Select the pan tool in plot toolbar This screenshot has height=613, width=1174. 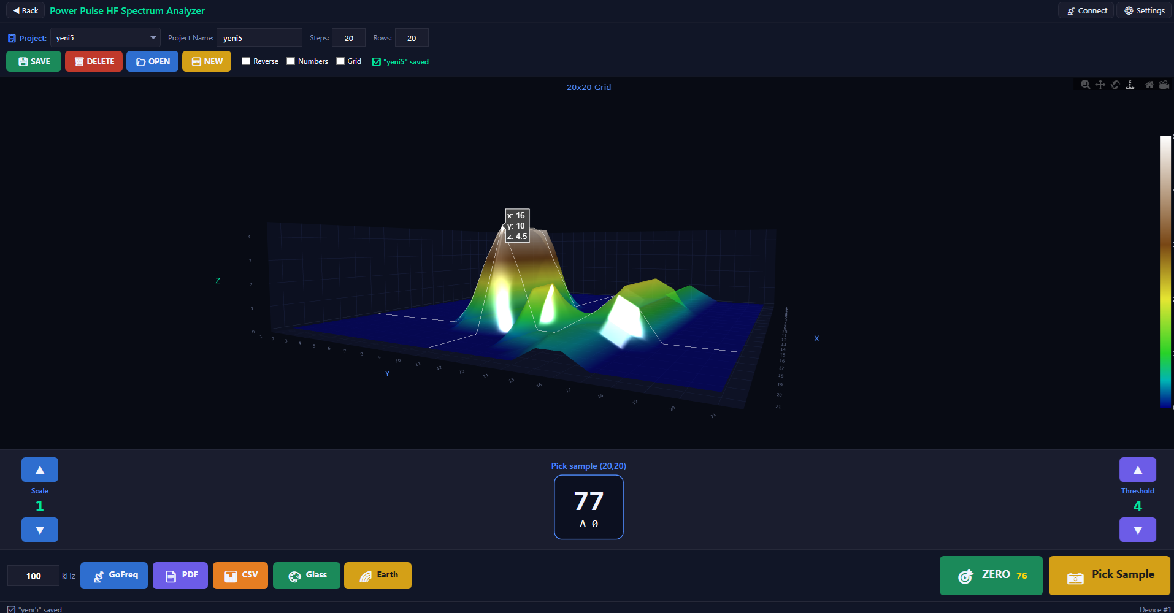[x=1100, y=85]
